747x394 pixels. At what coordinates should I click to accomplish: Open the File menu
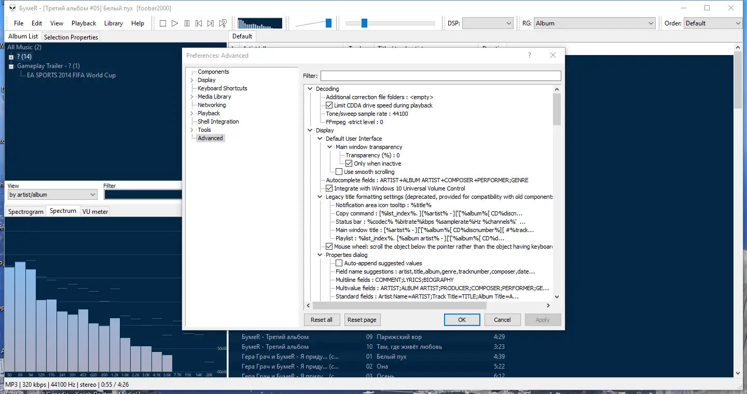(x=19, y=23)
